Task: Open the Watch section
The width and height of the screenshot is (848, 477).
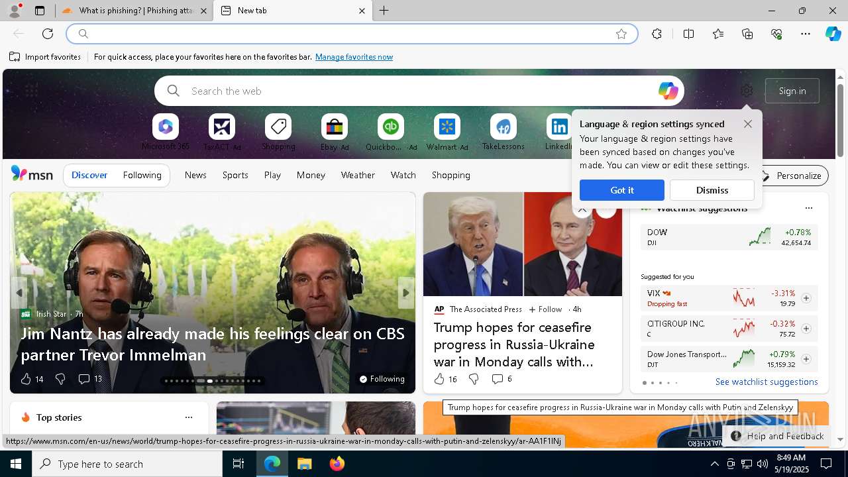Action: (x=403, y=175)
